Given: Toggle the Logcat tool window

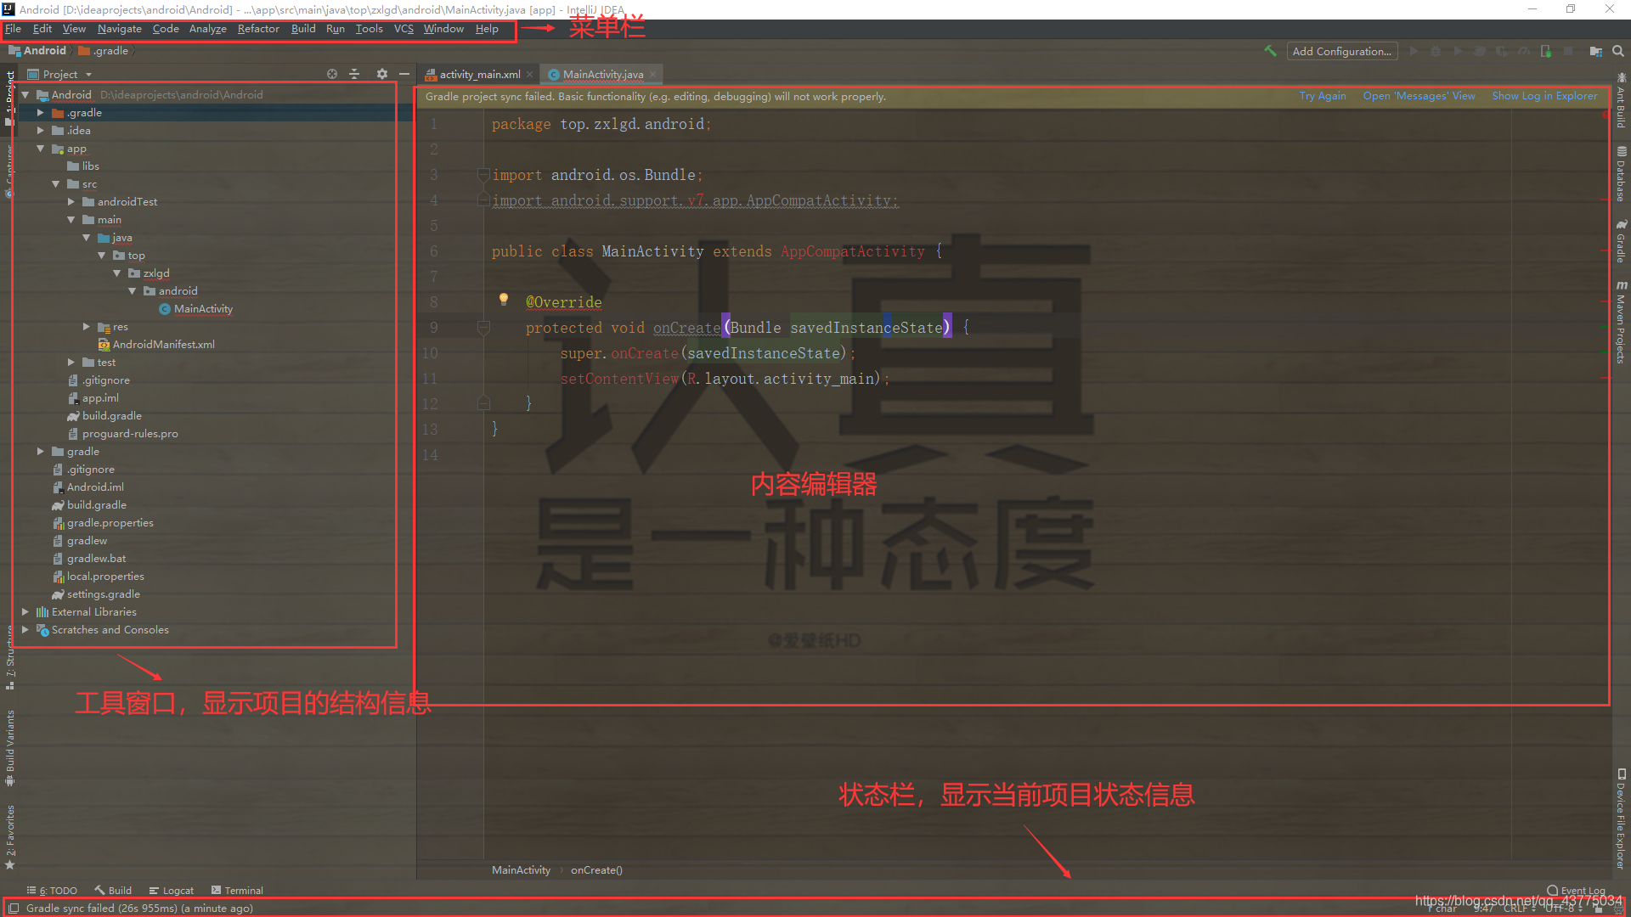Looking at the screenshot, I should [172, 891].
